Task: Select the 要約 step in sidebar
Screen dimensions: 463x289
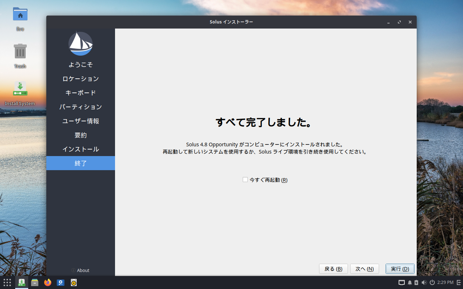Action: 81,135
